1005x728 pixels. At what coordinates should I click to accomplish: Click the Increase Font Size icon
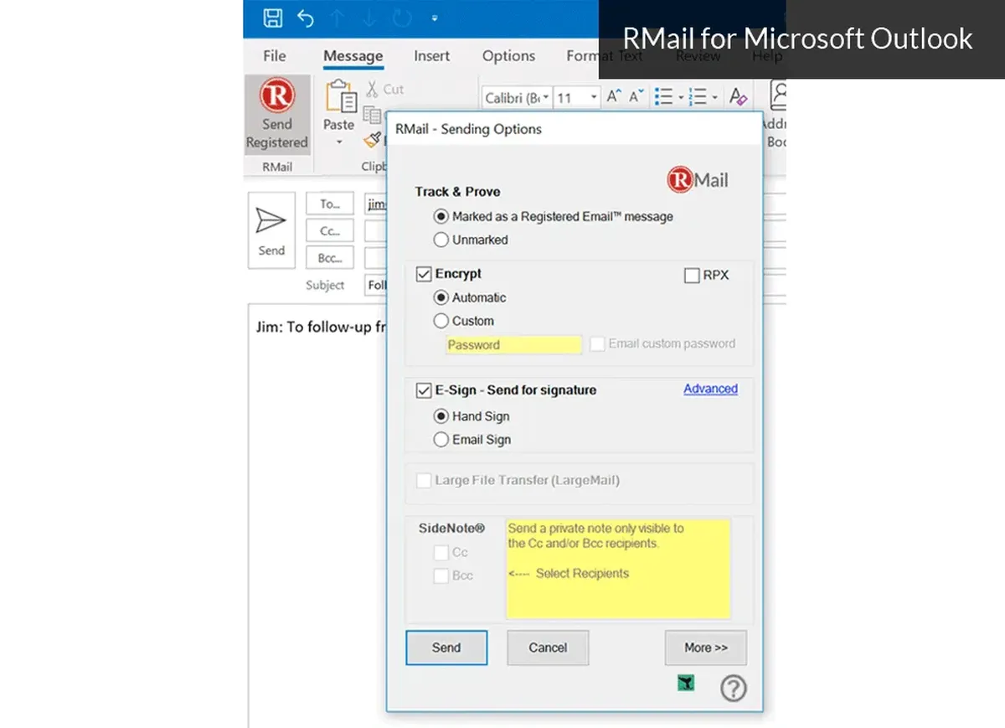pos(614,97)
